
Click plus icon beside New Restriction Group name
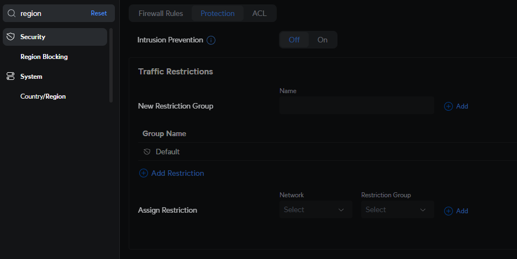pyautogui.click(x=449, y=106)
